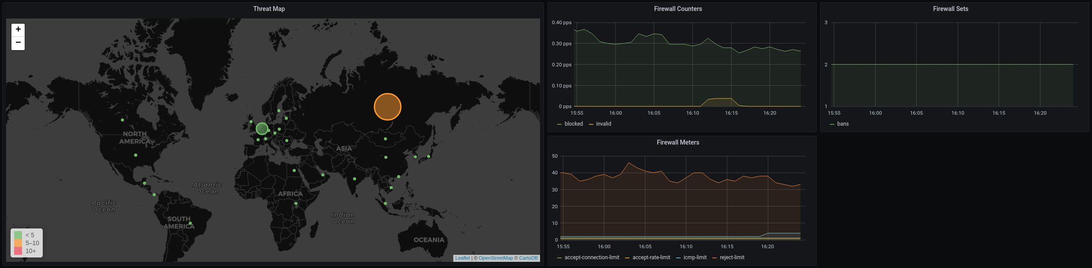Open the OpenStreetMap attribution link
Screen dimensions: 1092x268
[x=496, y=258]
